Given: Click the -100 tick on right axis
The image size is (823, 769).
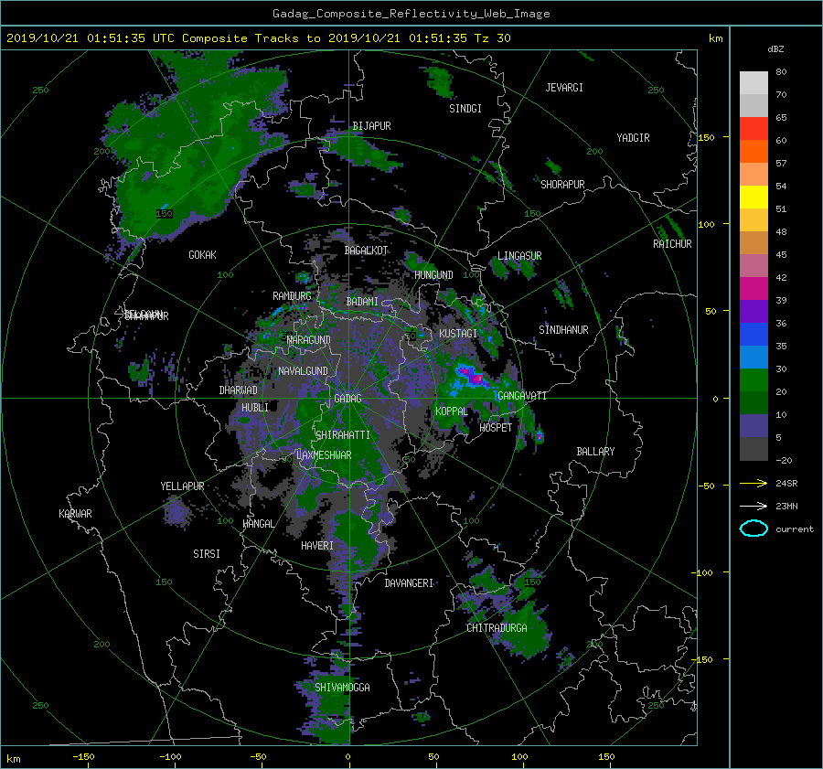Looking at the screenshot, I should (703, 572).
